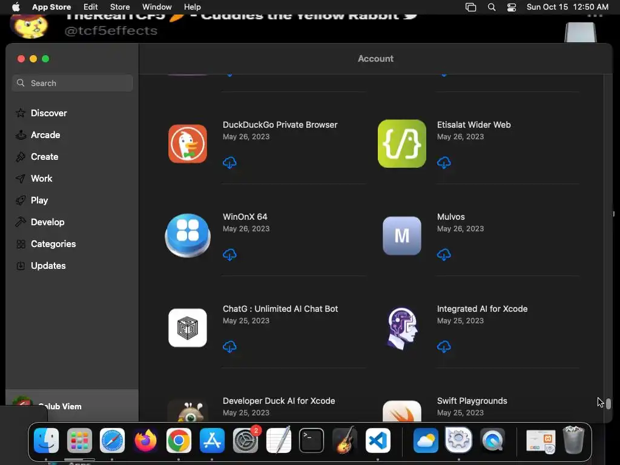The width and height of the screenshot is (620, 465).
Task: Open TextEdit from the Dock
Action: [279, 440]
